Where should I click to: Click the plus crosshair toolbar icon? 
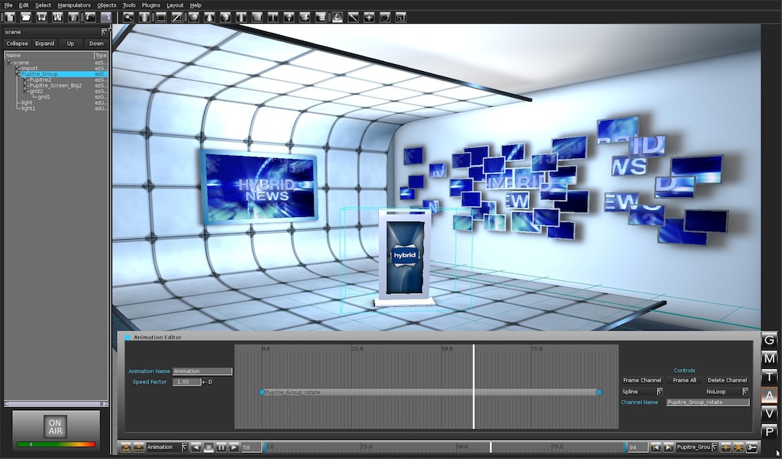pos(369,18)
